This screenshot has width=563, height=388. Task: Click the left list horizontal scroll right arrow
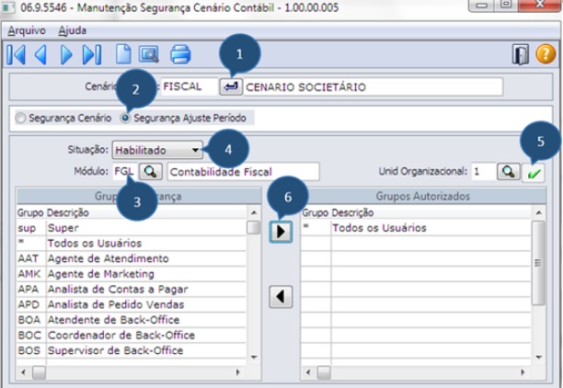(237, 372)
